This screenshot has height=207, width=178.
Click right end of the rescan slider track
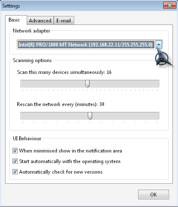(x=157, y=116)
